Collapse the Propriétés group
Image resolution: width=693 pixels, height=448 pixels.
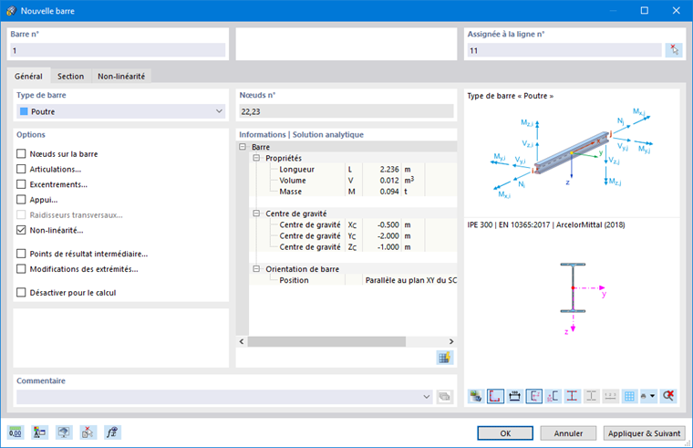[x=256, y=158]
